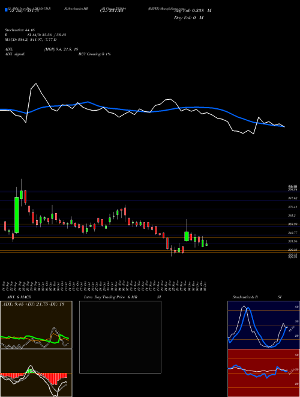Click the 'Day Vol: 0 M' label
The width and height of the screenshot is (300, 397).
pyautogui.click(x=188, y=18)
